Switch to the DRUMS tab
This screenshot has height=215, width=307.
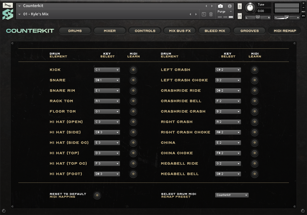tap(75, 31)
